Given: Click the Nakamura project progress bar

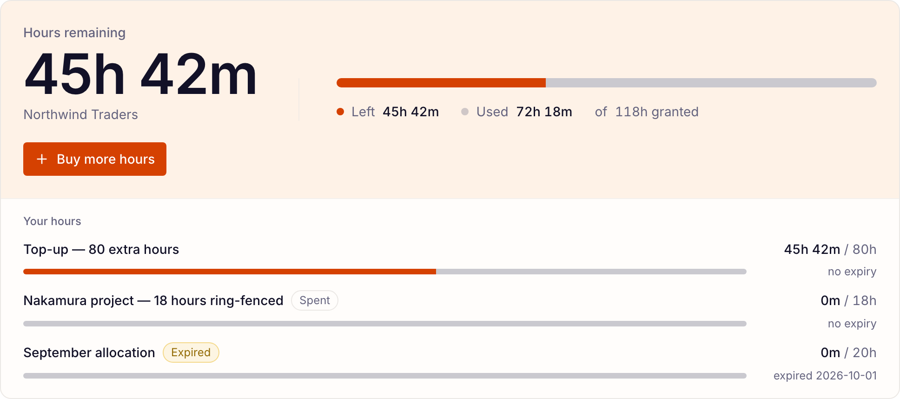Looking at the screenshot, I should [x=385, y=324].
